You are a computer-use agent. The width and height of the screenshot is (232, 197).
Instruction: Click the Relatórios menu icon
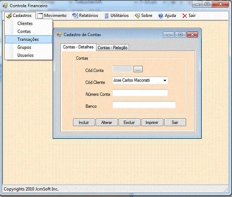pyautogui.click(x=75, y=16)
